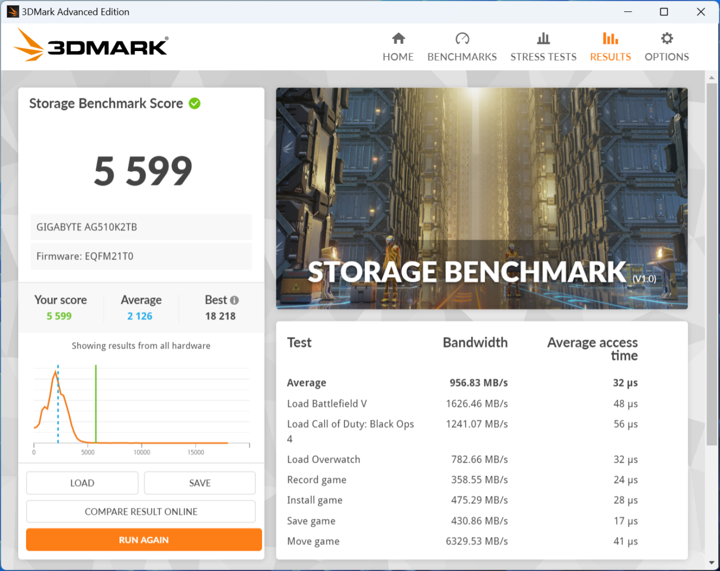Screen dimensions: 720x571
Task: Click the scrollbar down arrow
Action: coord(711,562)
